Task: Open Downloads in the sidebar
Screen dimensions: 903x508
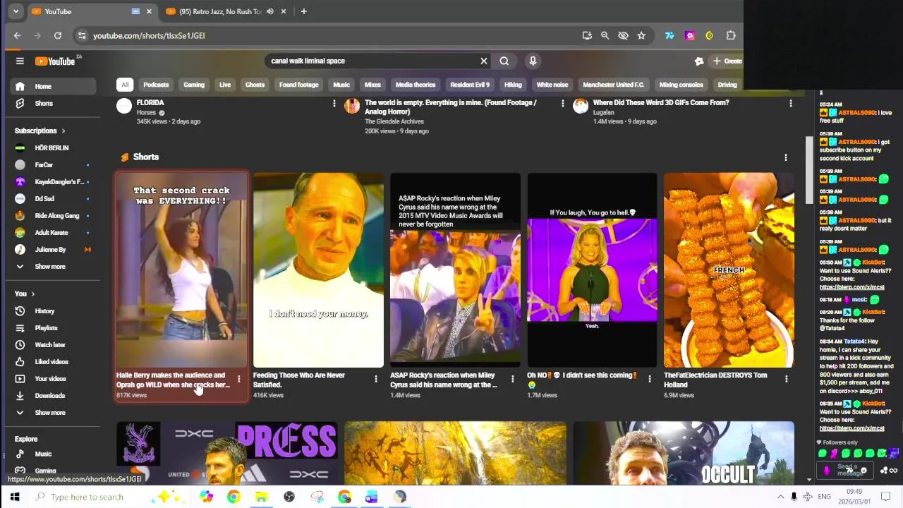Action: (53, 396)
